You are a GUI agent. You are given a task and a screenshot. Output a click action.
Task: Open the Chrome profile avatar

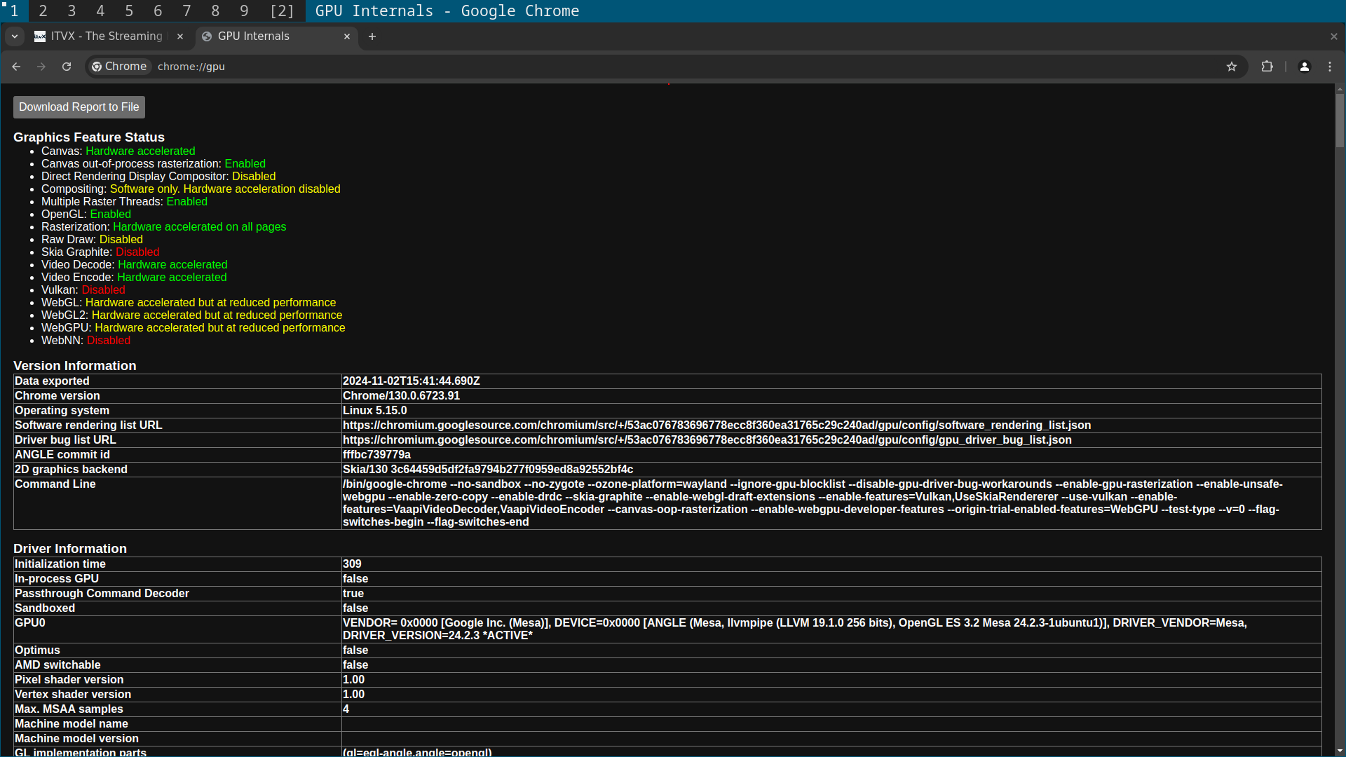[x=1305, y=67]
